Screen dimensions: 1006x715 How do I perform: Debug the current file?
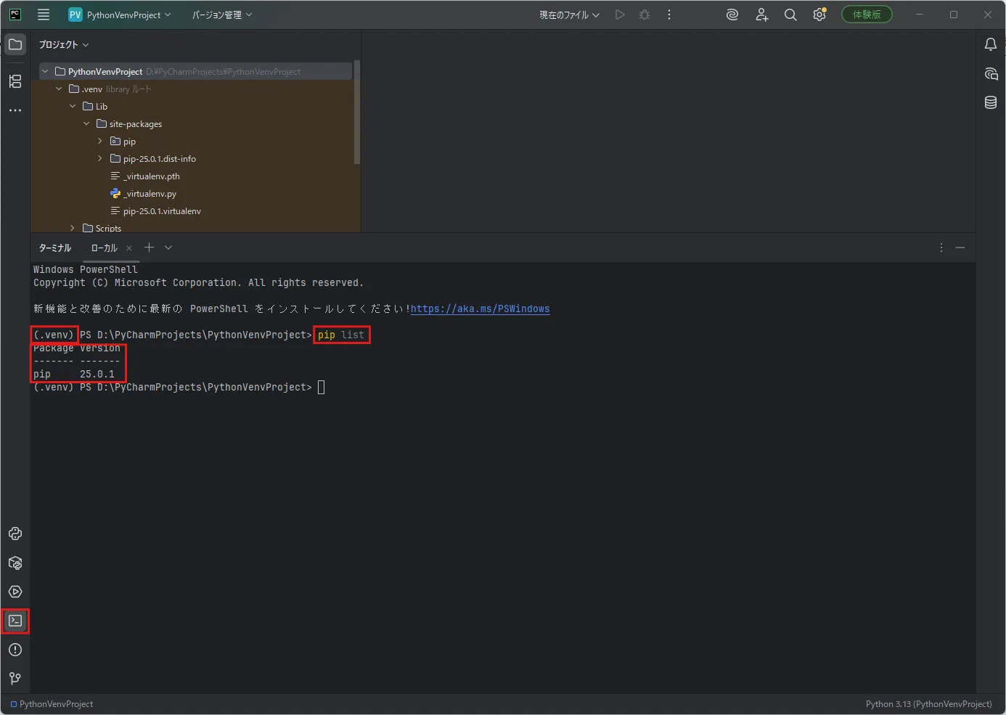tap(645, 15)
